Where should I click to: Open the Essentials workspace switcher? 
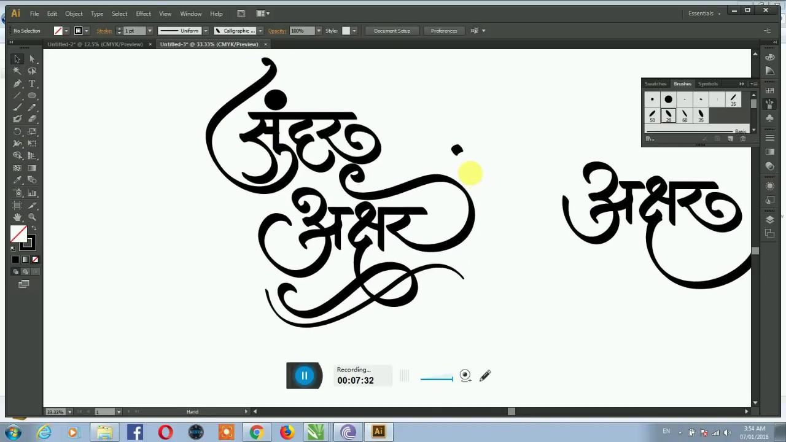click(x=704, y=13)
